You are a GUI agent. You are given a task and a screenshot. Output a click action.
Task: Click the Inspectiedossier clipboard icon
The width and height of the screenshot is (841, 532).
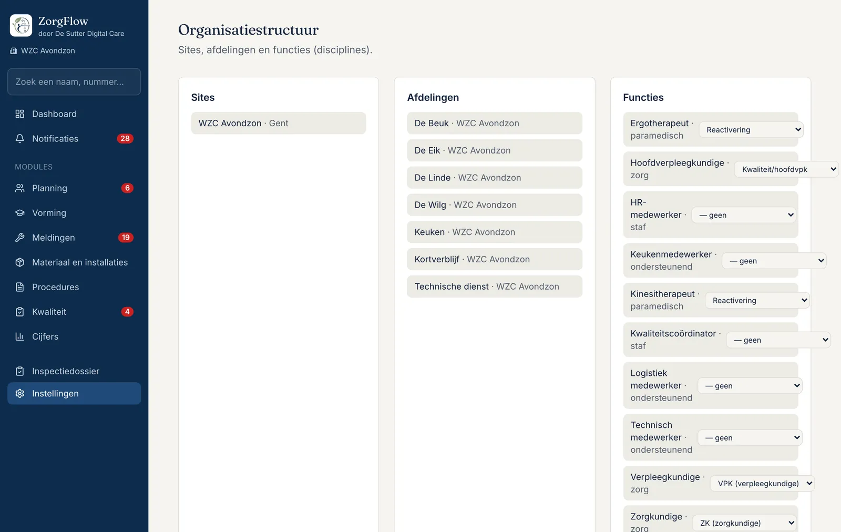pos(20,371)
